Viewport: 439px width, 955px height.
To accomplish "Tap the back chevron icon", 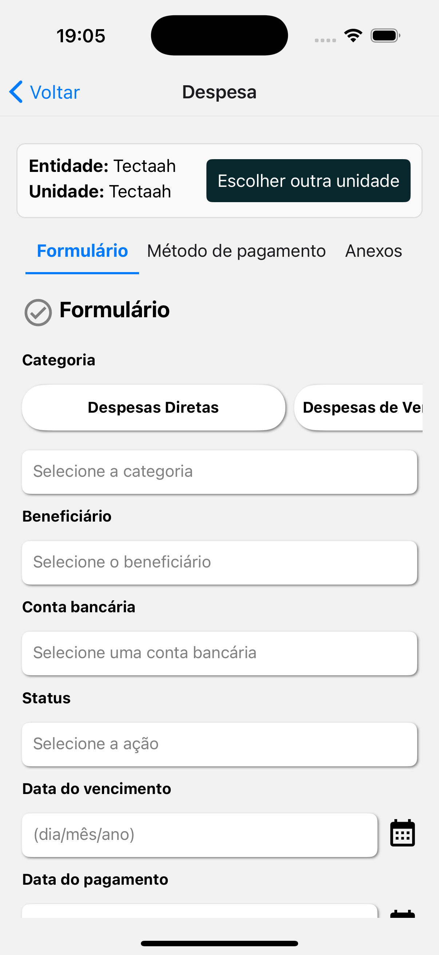I will click(16, 91).
